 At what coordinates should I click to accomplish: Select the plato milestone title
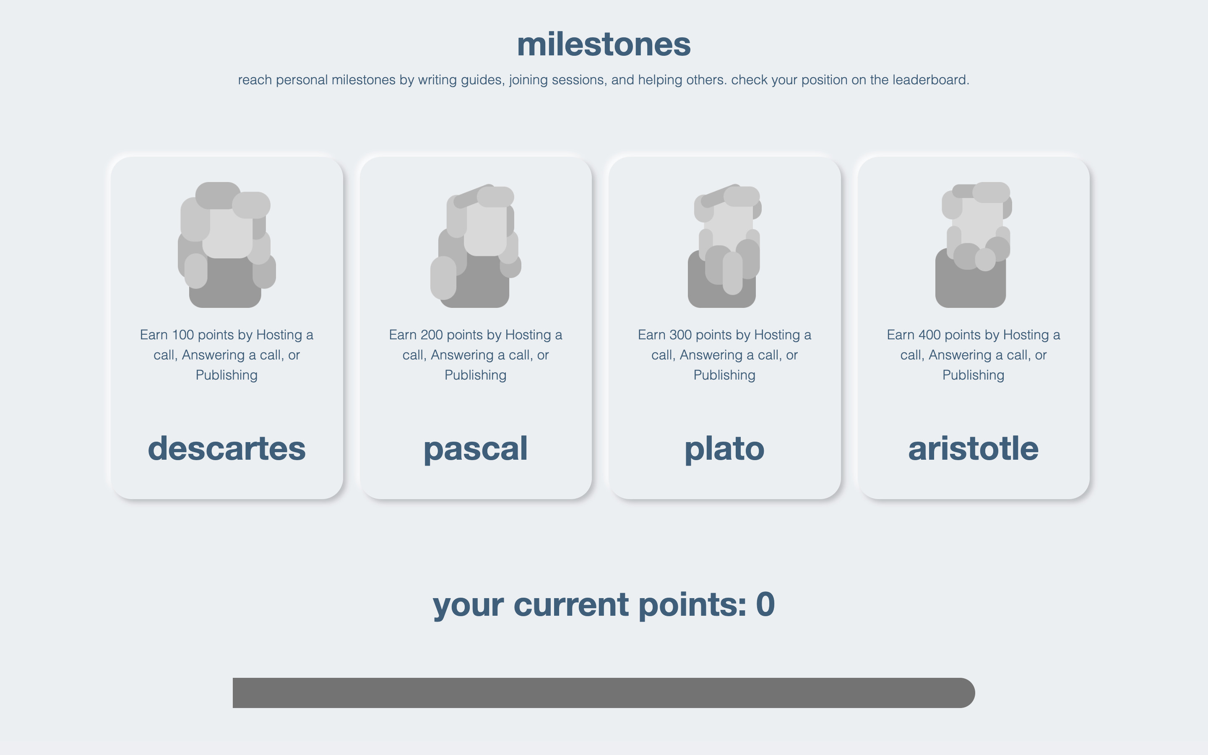click(724, 449)
